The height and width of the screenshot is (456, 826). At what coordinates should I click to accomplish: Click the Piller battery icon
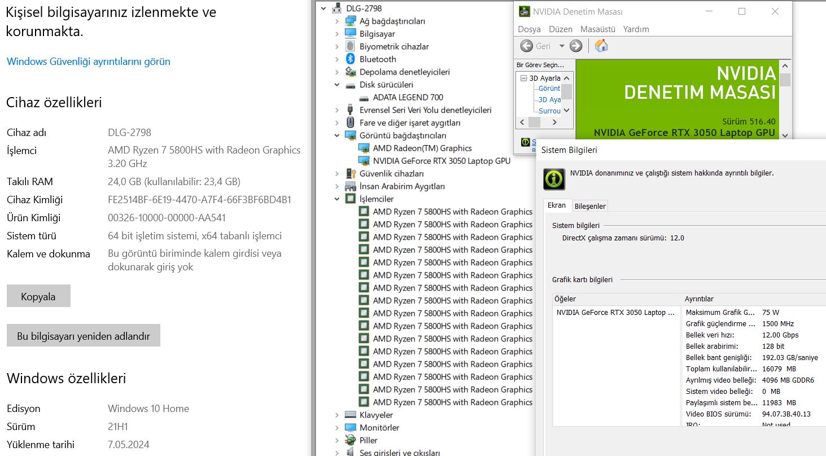[x=351, y=440]
